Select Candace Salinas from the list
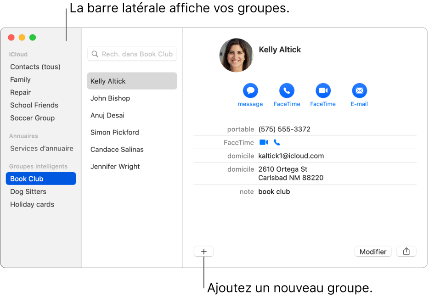 [116, 149]
